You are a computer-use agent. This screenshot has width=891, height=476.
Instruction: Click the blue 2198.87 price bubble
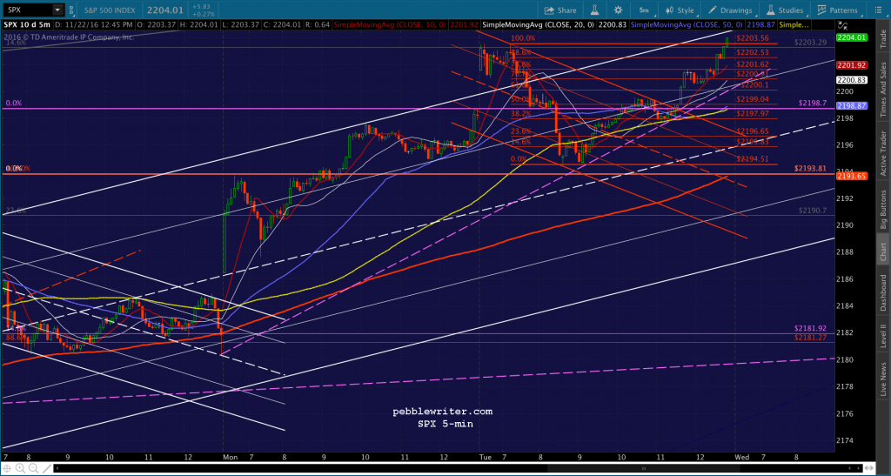tap(852, 106)
